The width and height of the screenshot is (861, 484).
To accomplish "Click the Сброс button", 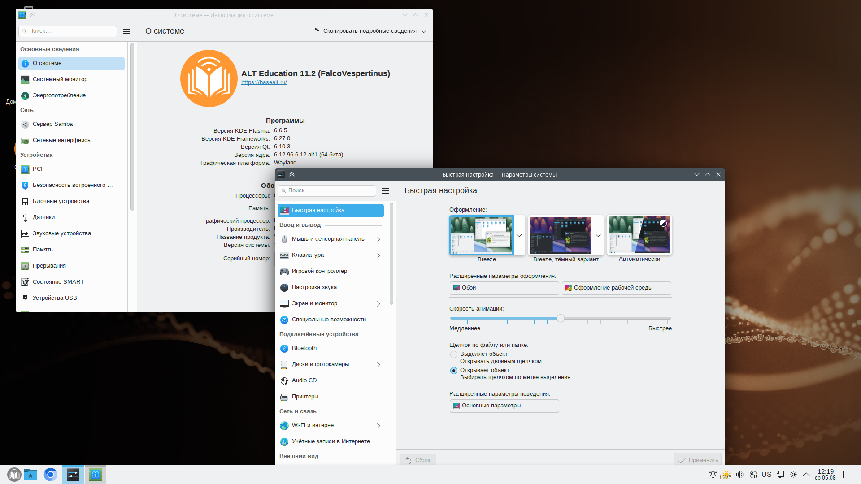I will click(x=418, y=460).
